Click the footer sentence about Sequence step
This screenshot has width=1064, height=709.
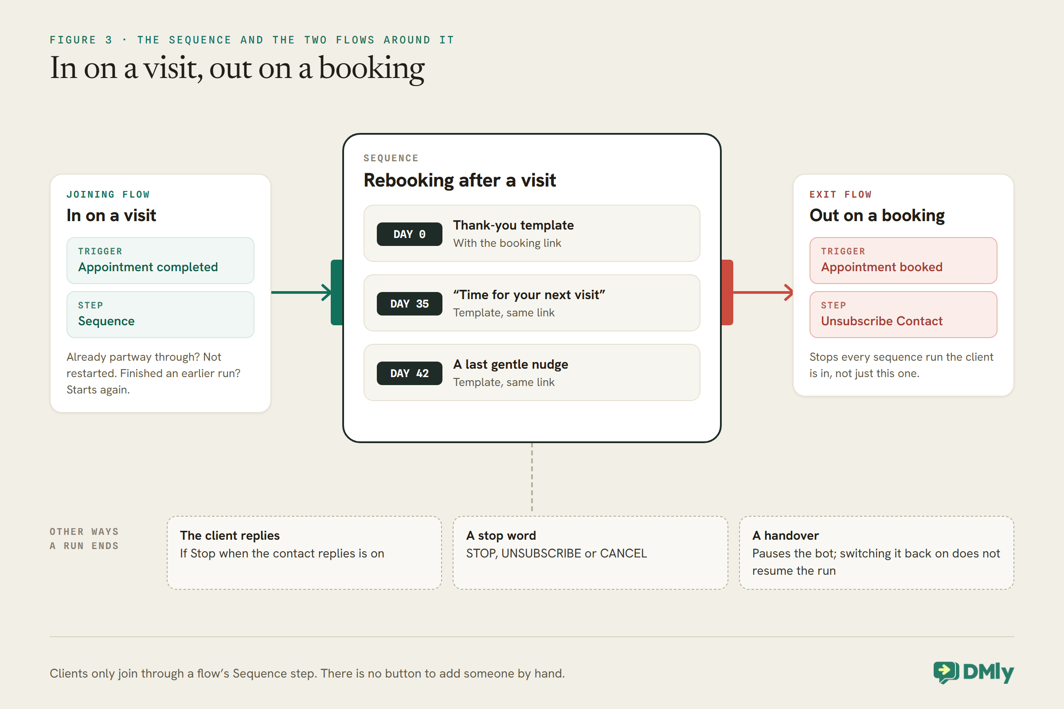coord(307,673)
